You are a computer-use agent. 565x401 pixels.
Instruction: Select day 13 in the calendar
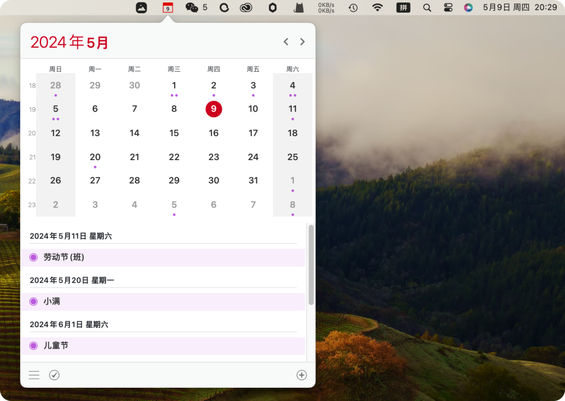coord(95,133)
